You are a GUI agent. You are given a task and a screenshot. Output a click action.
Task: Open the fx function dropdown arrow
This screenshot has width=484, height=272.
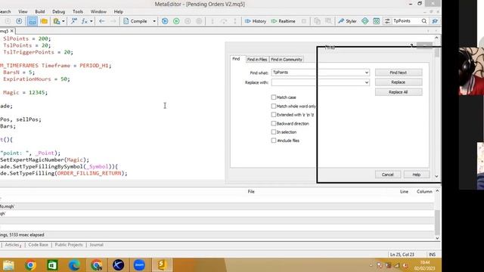tap(92, 21)
